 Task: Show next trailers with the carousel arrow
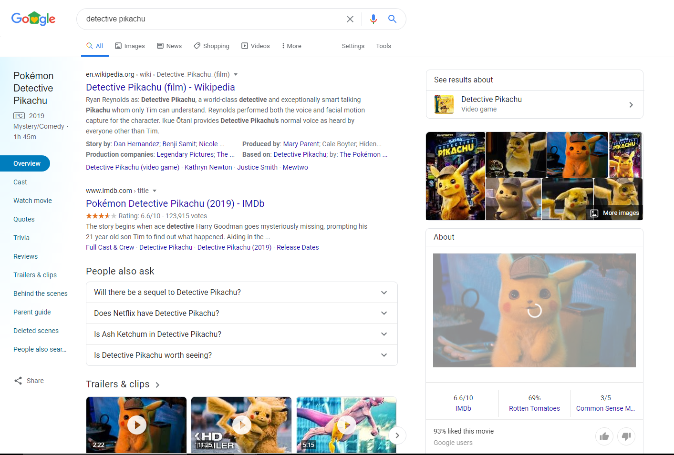click(397, 435)
